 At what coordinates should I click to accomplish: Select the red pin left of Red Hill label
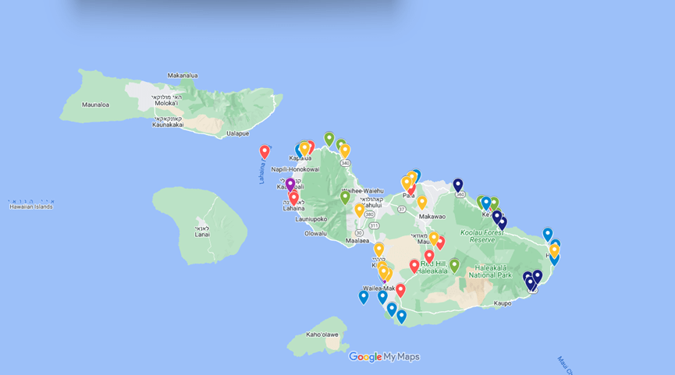pyautogui.click(x=414, y=266)
